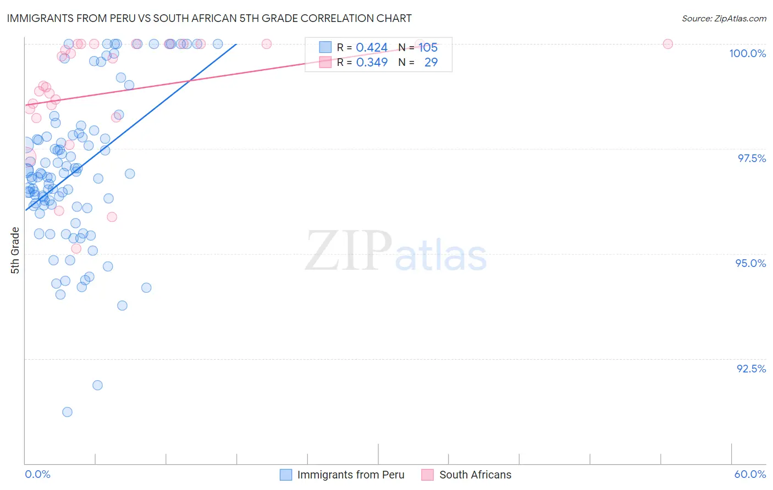Image resolution: width=773 pixels, height=490 pixels.
Task: Click the pink swatch beside R = 0.349
Action: click(x=325, y=62)
